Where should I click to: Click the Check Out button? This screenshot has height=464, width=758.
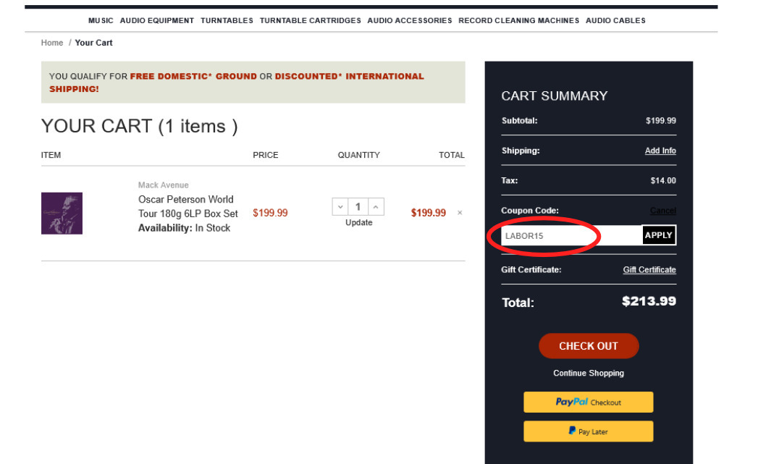[x=589, y=346]
